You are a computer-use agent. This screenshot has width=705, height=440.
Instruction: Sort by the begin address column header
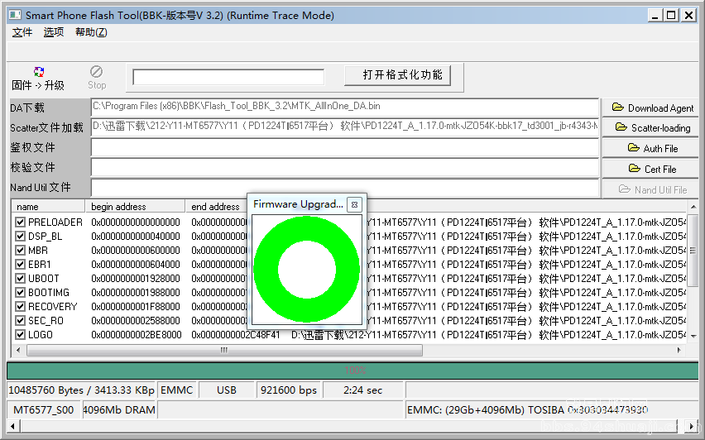[135, 207]
